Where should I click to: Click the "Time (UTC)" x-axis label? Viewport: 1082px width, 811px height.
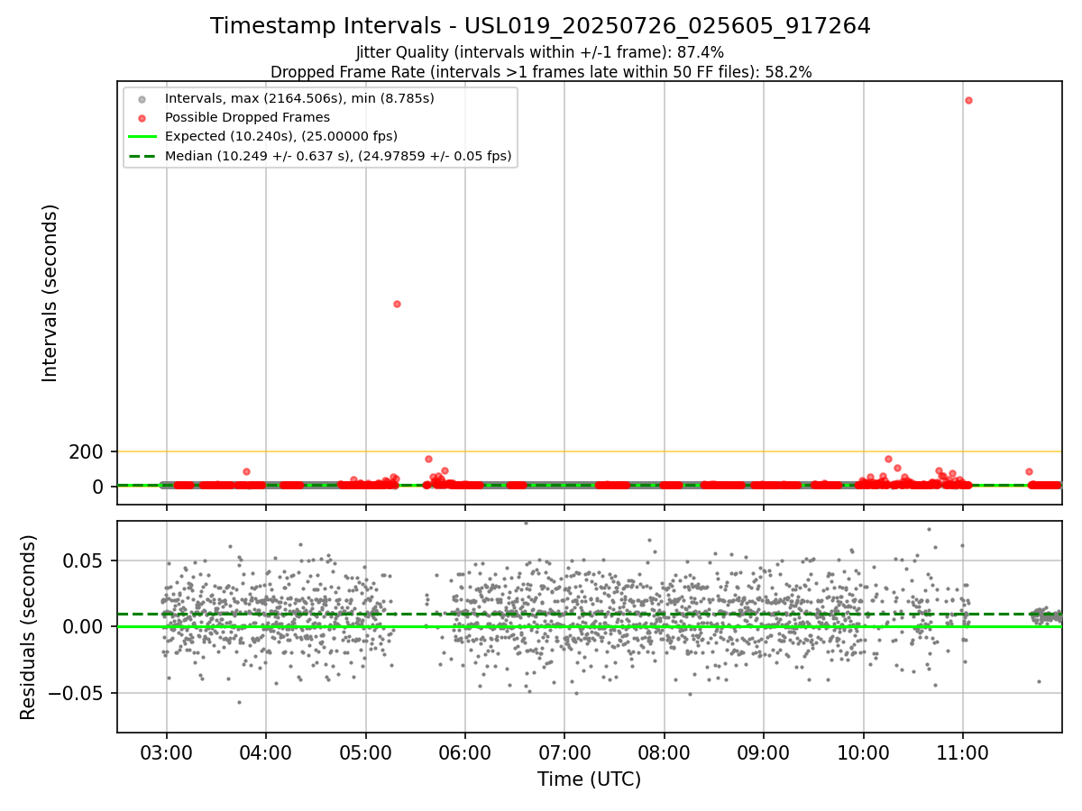click(589, 779)
